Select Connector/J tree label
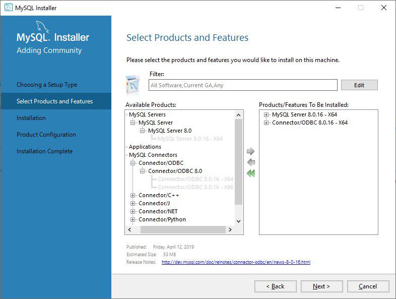 click(154, 204)
